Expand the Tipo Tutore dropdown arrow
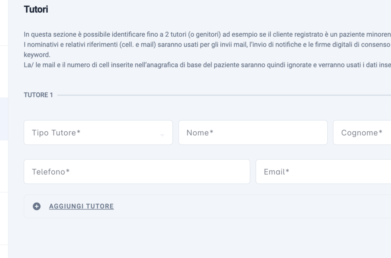The width and height of the screenshot is (391, 258). pos(162,135)
